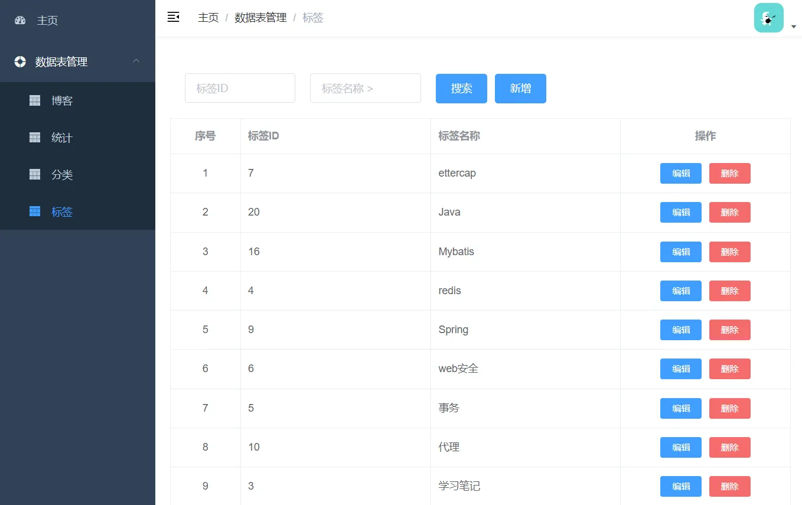The width and height of the screenshot is (802, 505).
Task: Edit the web安全 tag row
Action: click(681, 369)
